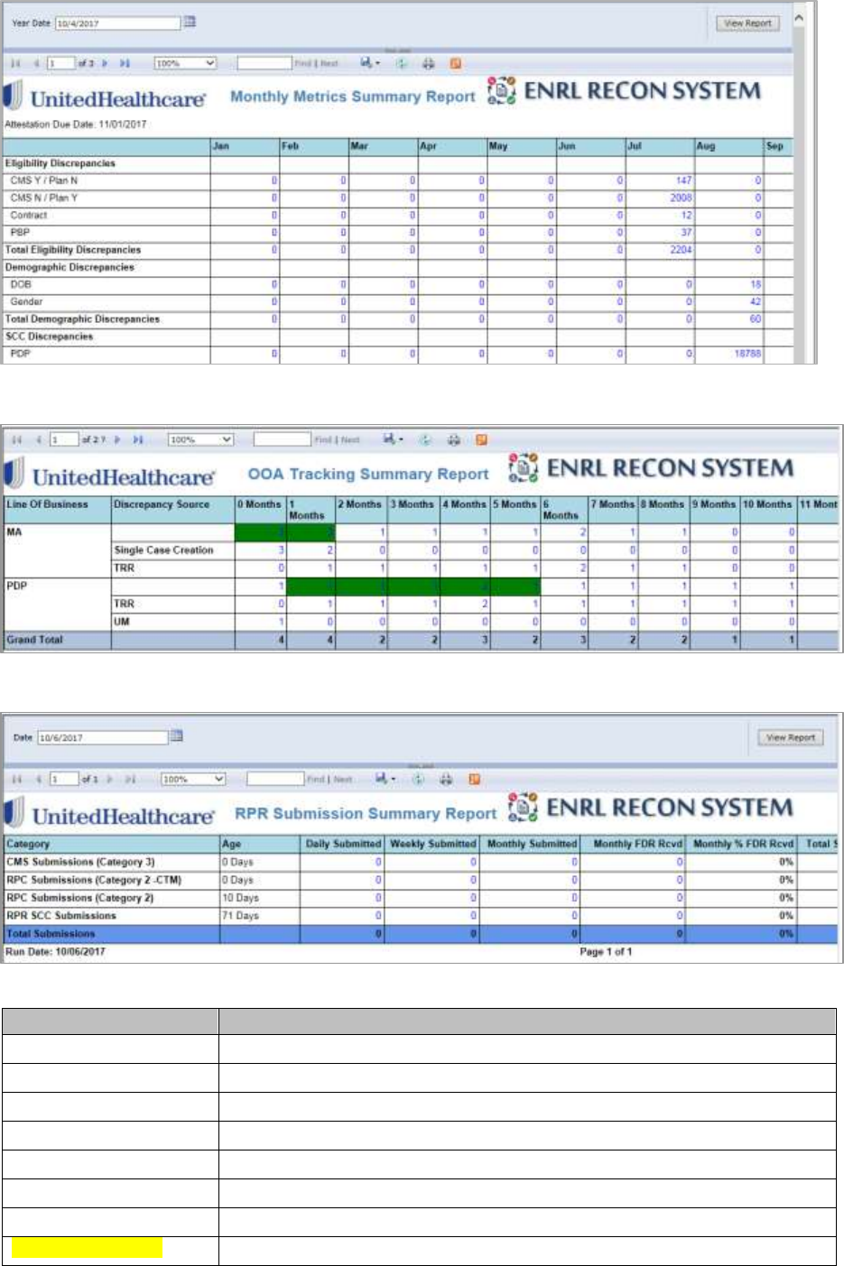This screenshot has width=844, height=1266.
Task: Click page number box in OOA Tracking toolbar
Action: (64, 439)
